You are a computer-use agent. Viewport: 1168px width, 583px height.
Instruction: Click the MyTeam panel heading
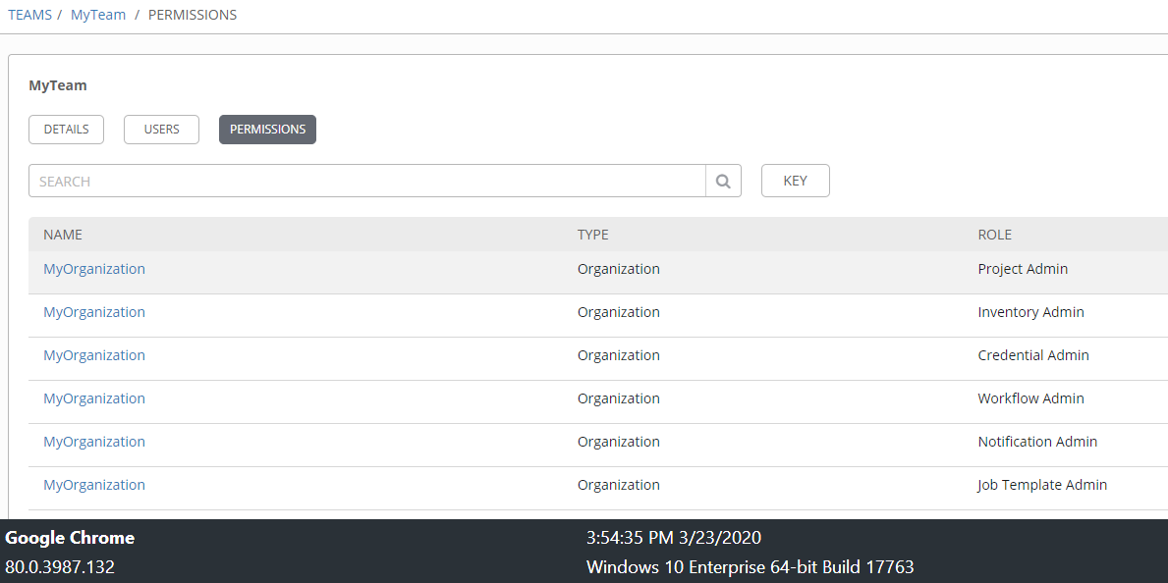(57, 85)
